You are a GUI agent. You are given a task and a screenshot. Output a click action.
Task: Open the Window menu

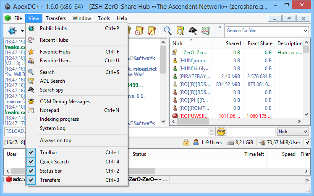82,18
